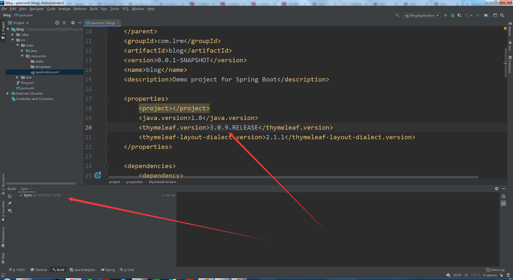Click the thymeleaf.version breadcrumb link
Screen dimensions: 513x280
tap(162, 182)
